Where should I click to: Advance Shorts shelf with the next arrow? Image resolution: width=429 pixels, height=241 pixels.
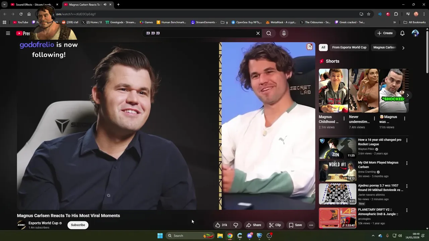408,95
